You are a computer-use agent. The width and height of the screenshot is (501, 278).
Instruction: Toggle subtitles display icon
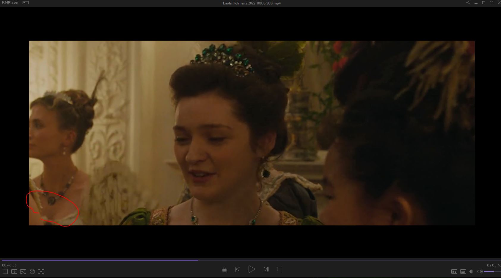(463, 271)
